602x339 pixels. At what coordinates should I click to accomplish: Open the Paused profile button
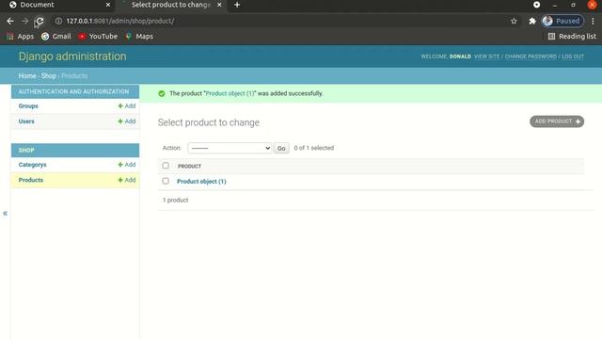[x=562, y=21]
